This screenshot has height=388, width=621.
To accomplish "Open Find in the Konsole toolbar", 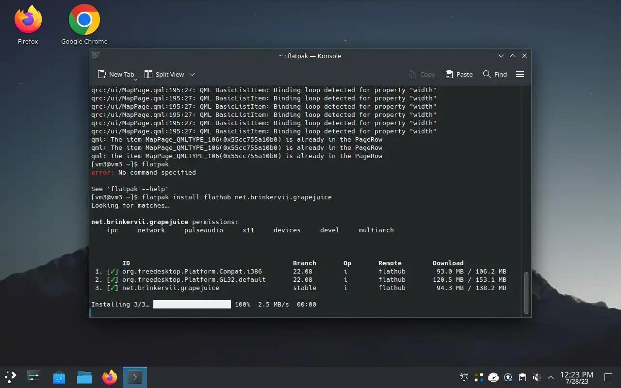I will pyautogui.click(x=495, y=74).
